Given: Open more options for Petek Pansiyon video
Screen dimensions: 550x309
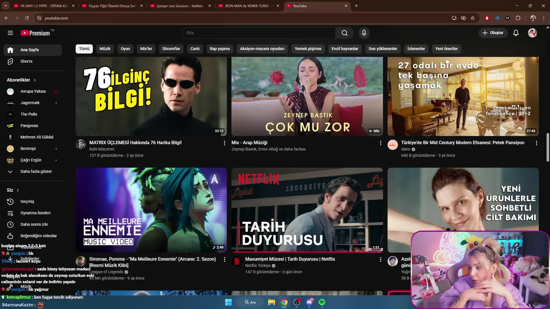Looking at the screenshot, I should (x=536, y=143).
